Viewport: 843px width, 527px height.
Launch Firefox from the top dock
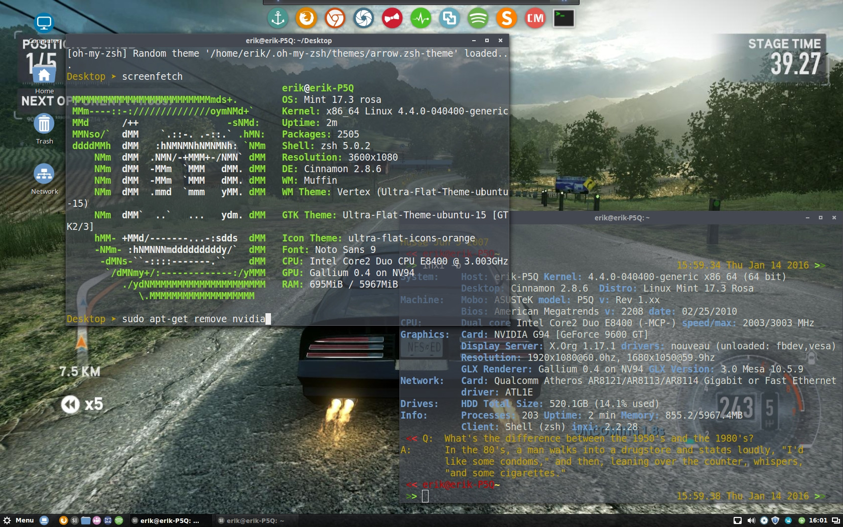[307, 19]
